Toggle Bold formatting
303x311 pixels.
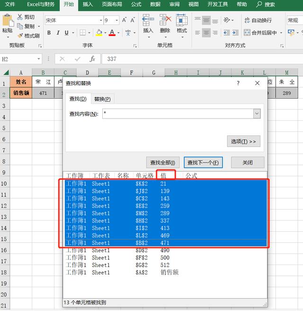pos(49,33)
